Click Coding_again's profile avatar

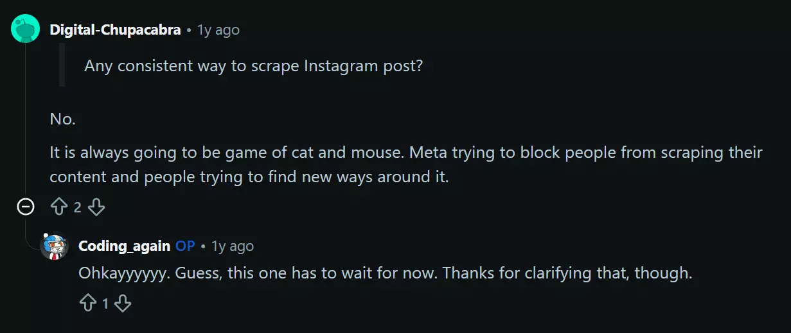[54, 246]
